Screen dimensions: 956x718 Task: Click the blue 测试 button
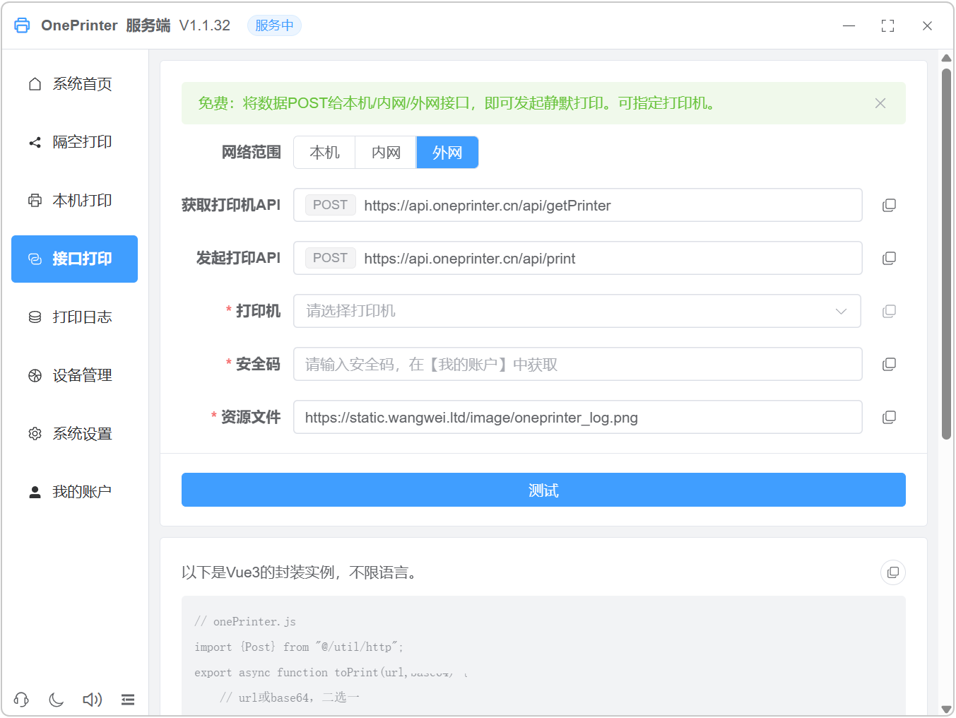(543, 490)
